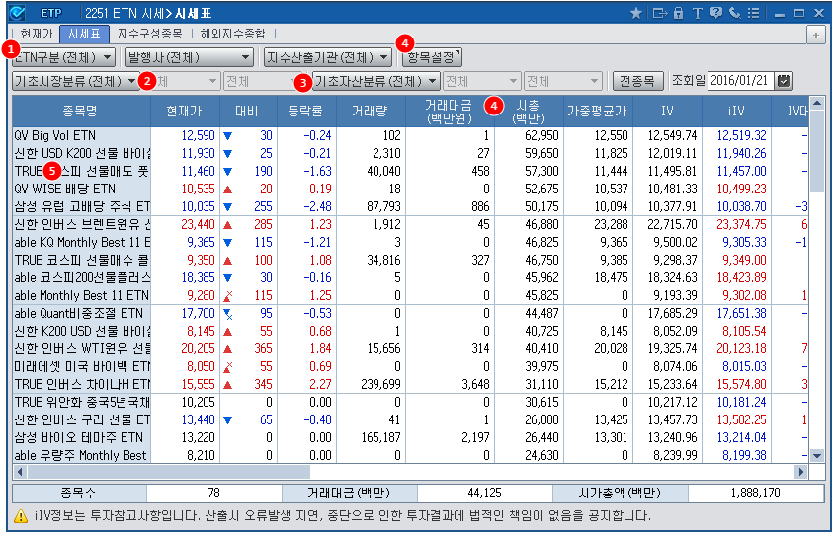This screenshot has width=833, height=533.
Task: Click the plus button to add a tab
Action: tap(816, 34)
